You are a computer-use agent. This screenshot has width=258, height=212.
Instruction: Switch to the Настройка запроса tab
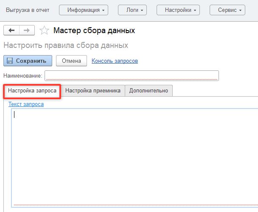point(32,91)
